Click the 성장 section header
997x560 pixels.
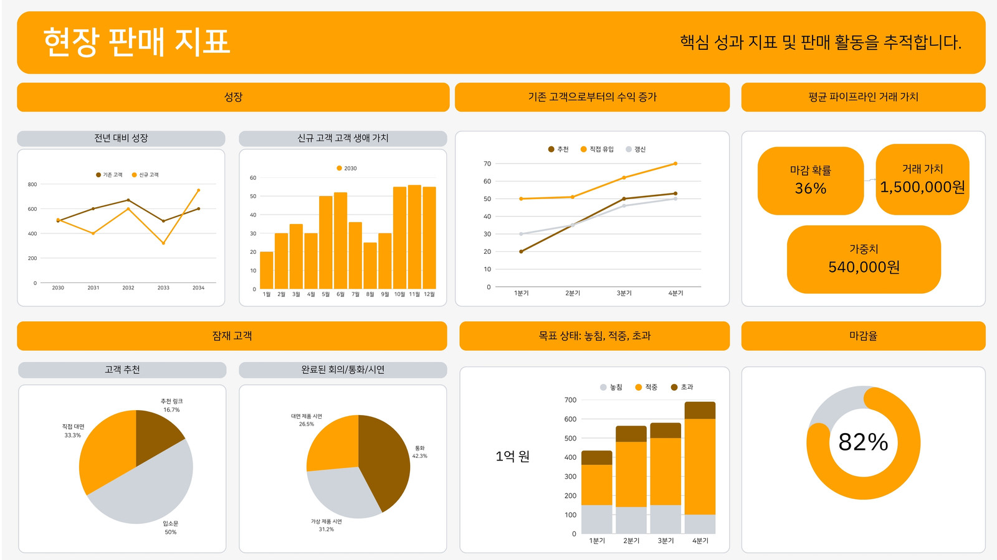pos(233,97)
